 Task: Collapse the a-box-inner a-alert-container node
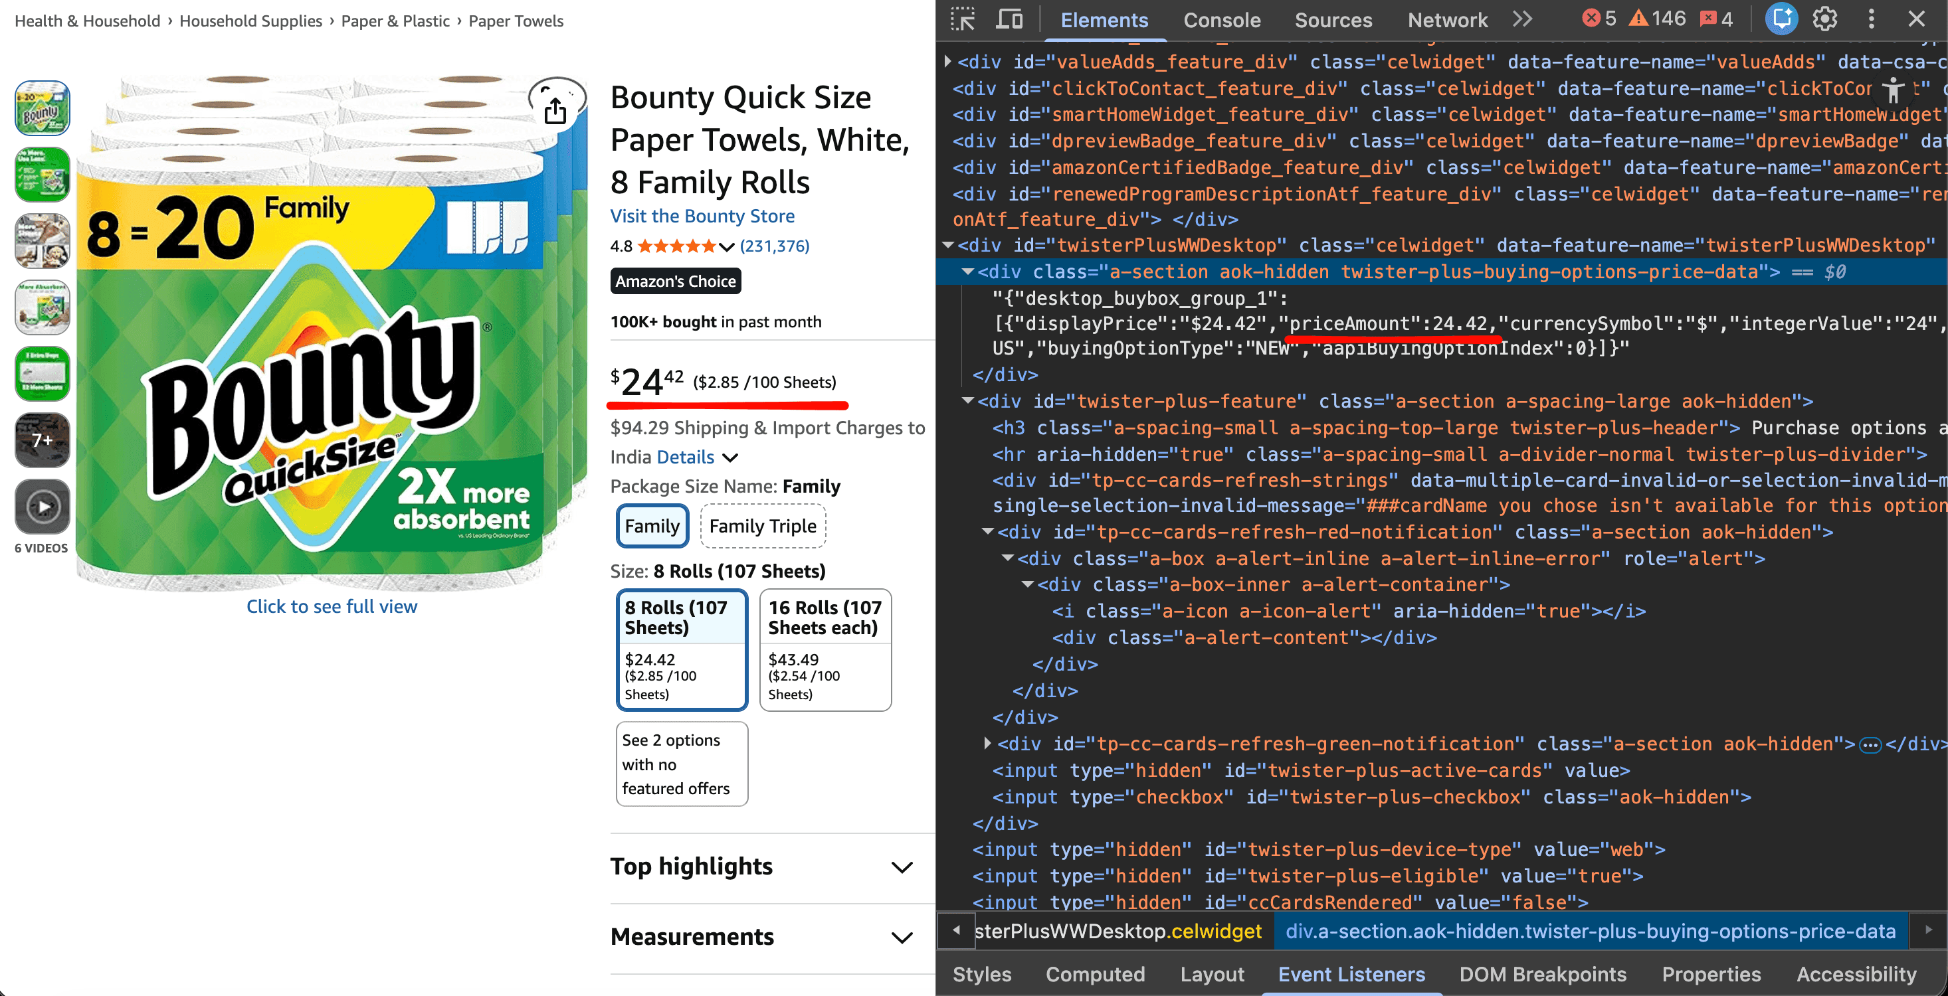(1027, 584)
